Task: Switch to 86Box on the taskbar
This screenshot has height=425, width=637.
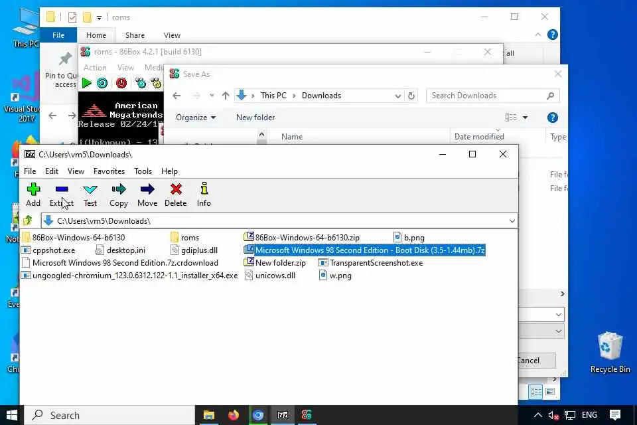Action: pyautogui.click(x=307, y=415)
